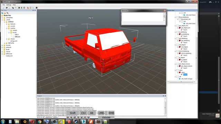Select the media.xml file

(x=9, y=56)
